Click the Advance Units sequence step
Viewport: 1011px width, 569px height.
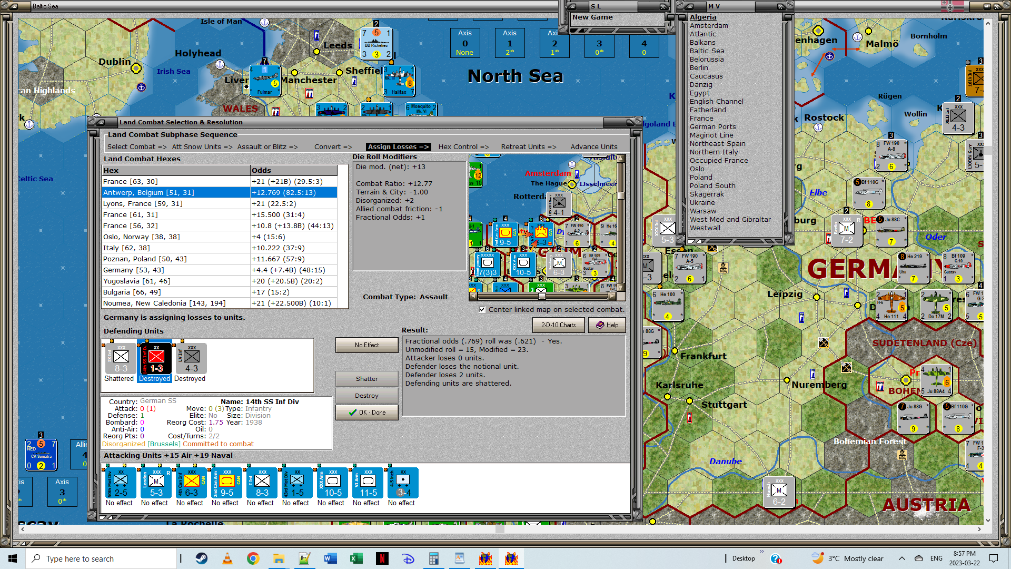(594, 147)
